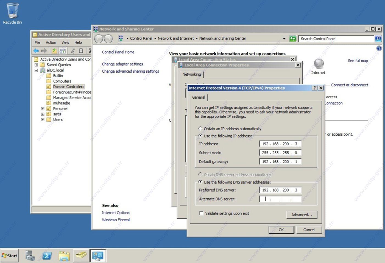
Task: Click the Alternate DNS server field
Action: [280, 199]
